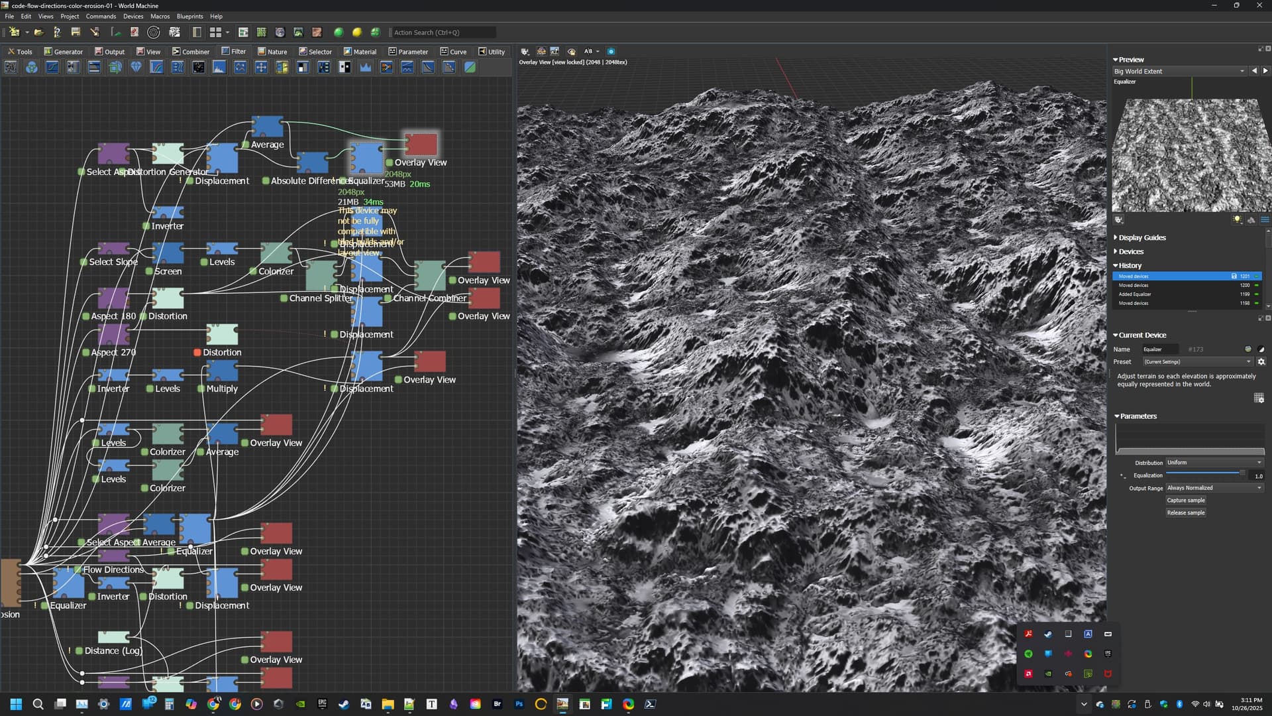This screenshot has height=716, width=1272.
Task: Open the Output Range dropdown
Action: click(1214, 488)
